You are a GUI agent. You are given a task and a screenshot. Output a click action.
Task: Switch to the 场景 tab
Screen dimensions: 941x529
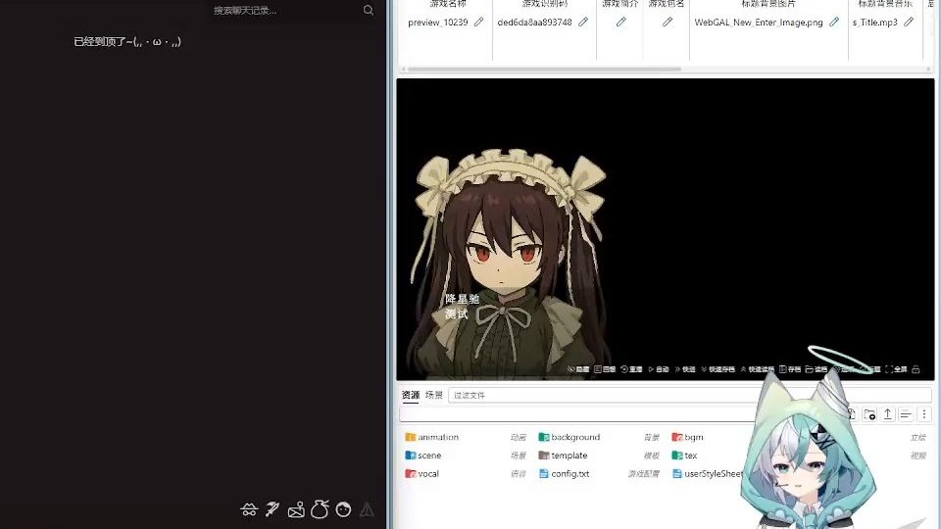pos(433,395)
